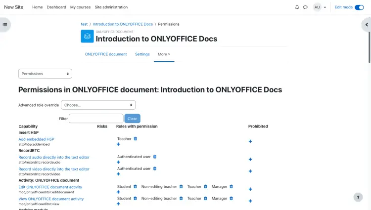Click the Roles with permission header
This screenshot has width=371, height=210.
pos(137,126)
